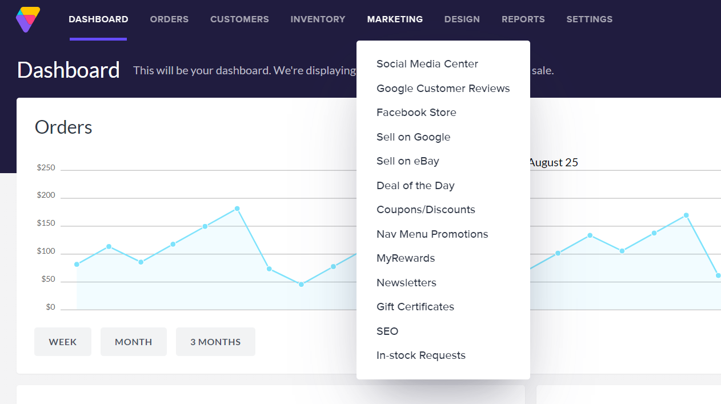The width and height of the screenshot is (721, 404).
Task: Select Gift Certificates
Action: [415, 306]
